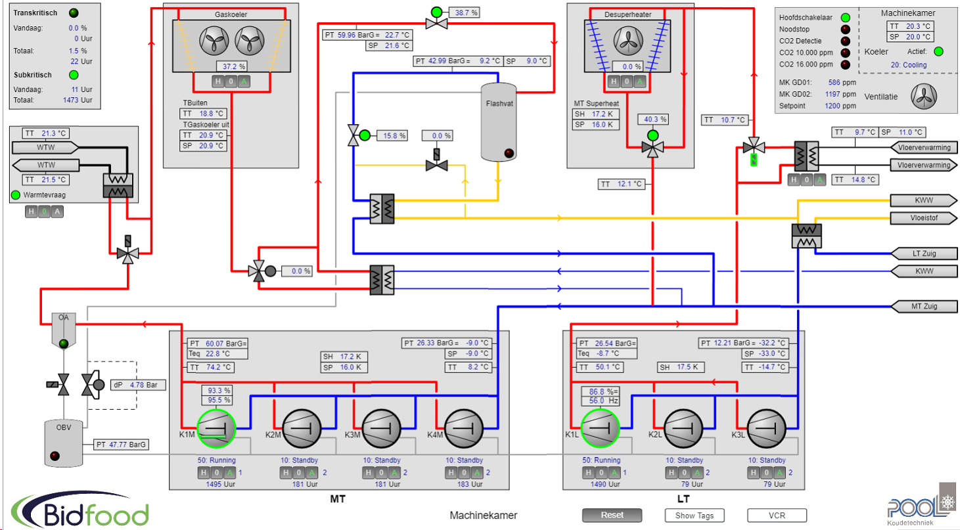The height and width of the screenshot is (530, 960).
Task: Select the running K1L compressor symbol
Action: (600, 428)
